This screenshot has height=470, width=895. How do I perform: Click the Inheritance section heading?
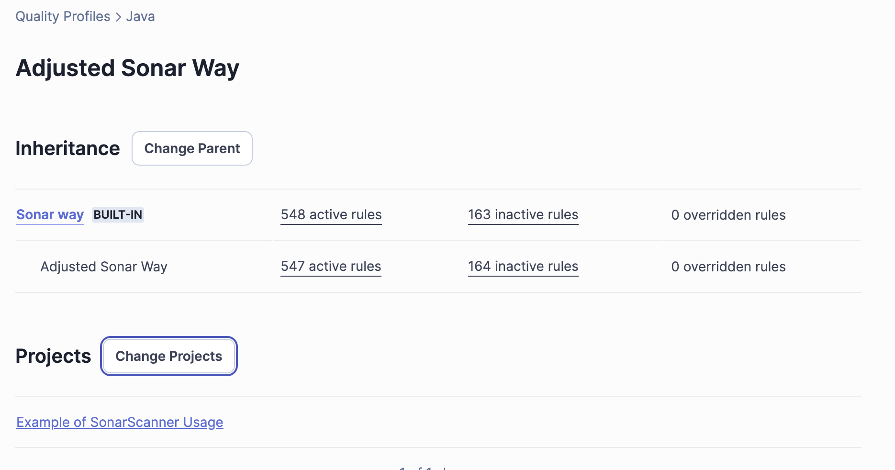pos(67,148)
